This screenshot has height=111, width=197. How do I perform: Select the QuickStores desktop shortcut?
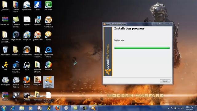(x=27, y=6)
